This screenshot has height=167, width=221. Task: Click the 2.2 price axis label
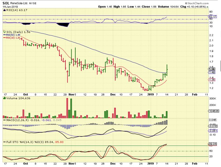click(212, 35)
